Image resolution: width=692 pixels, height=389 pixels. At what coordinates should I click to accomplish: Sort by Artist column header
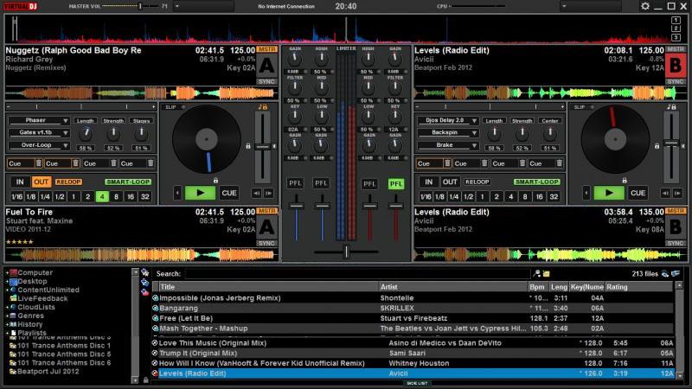click(x=453, y=287)
